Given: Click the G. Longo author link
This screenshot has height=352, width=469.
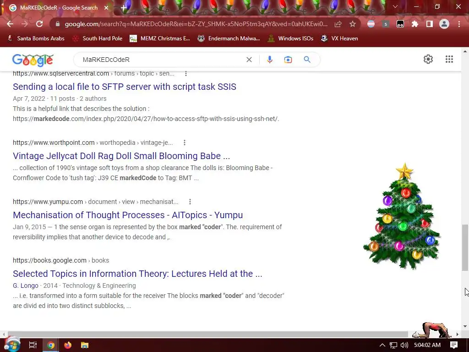Looking at the screenshot, I should (26, 286).
